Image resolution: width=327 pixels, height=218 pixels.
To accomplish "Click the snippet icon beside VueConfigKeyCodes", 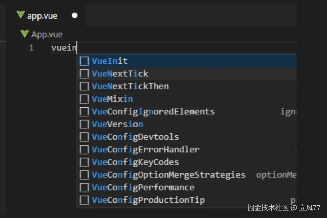I will coord(84,162).
